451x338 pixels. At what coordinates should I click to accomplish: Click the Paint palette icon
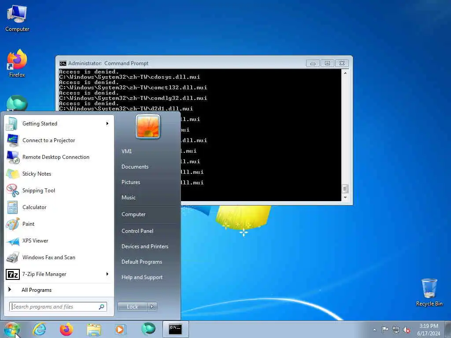[12, 224]
